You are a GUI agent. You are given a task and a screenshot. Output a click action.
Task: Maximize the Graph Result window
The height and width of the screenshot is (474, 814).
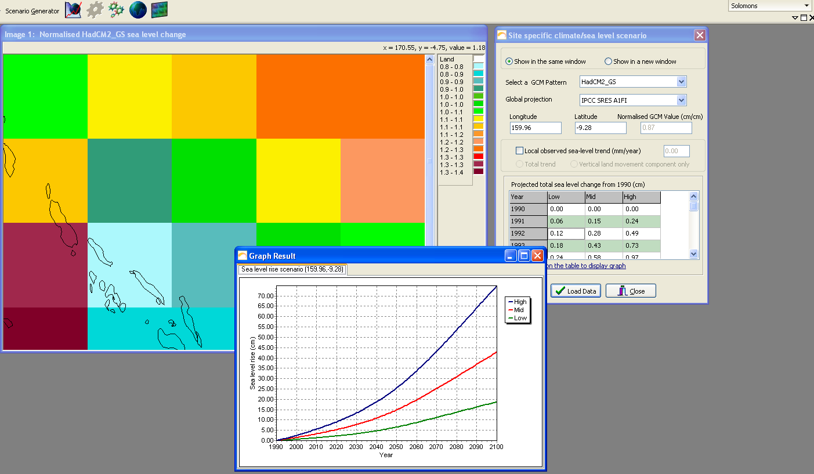[524, 256]
